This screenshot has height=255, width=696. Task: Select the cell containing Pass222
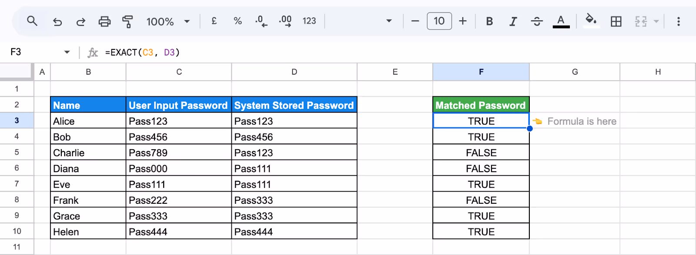click(x=179, y=200)
